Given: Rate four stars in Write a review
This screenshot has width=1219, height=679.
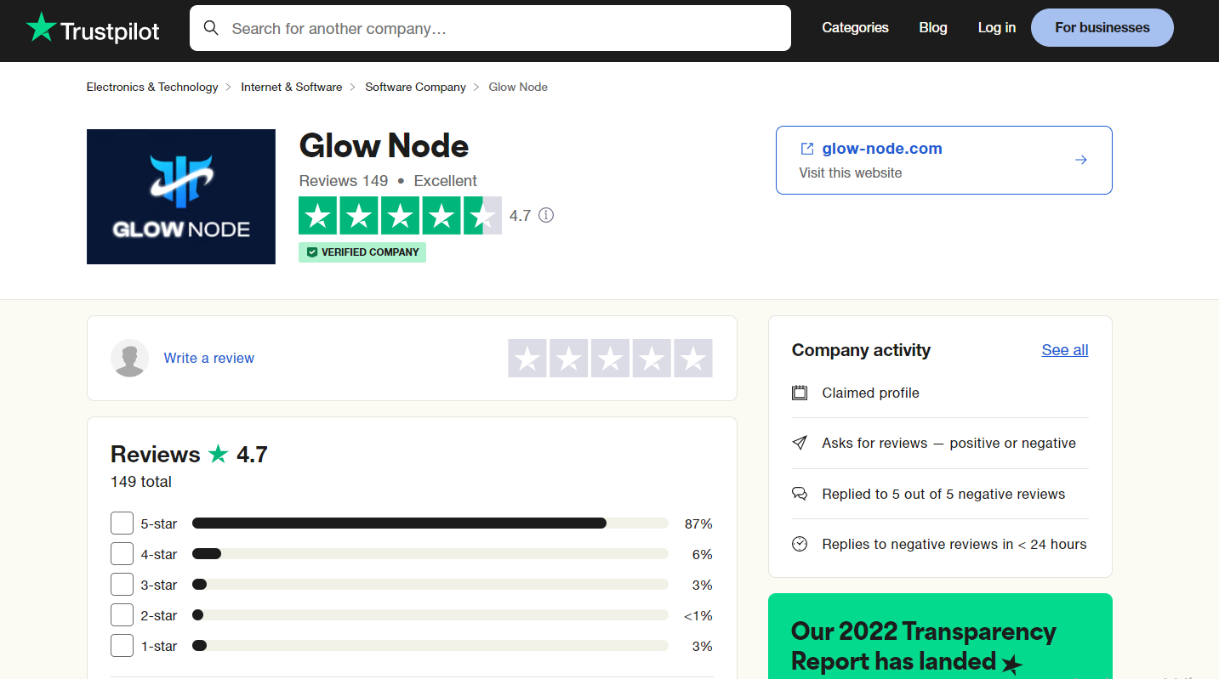Looking at the screenshot, I should [x=652, y=358].
